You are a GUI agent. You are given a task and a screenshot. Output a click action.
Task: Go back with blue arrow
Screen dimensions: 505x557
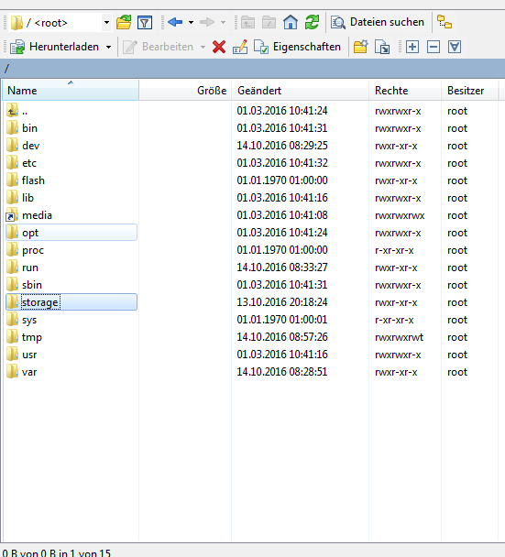[x=175, y=22]
